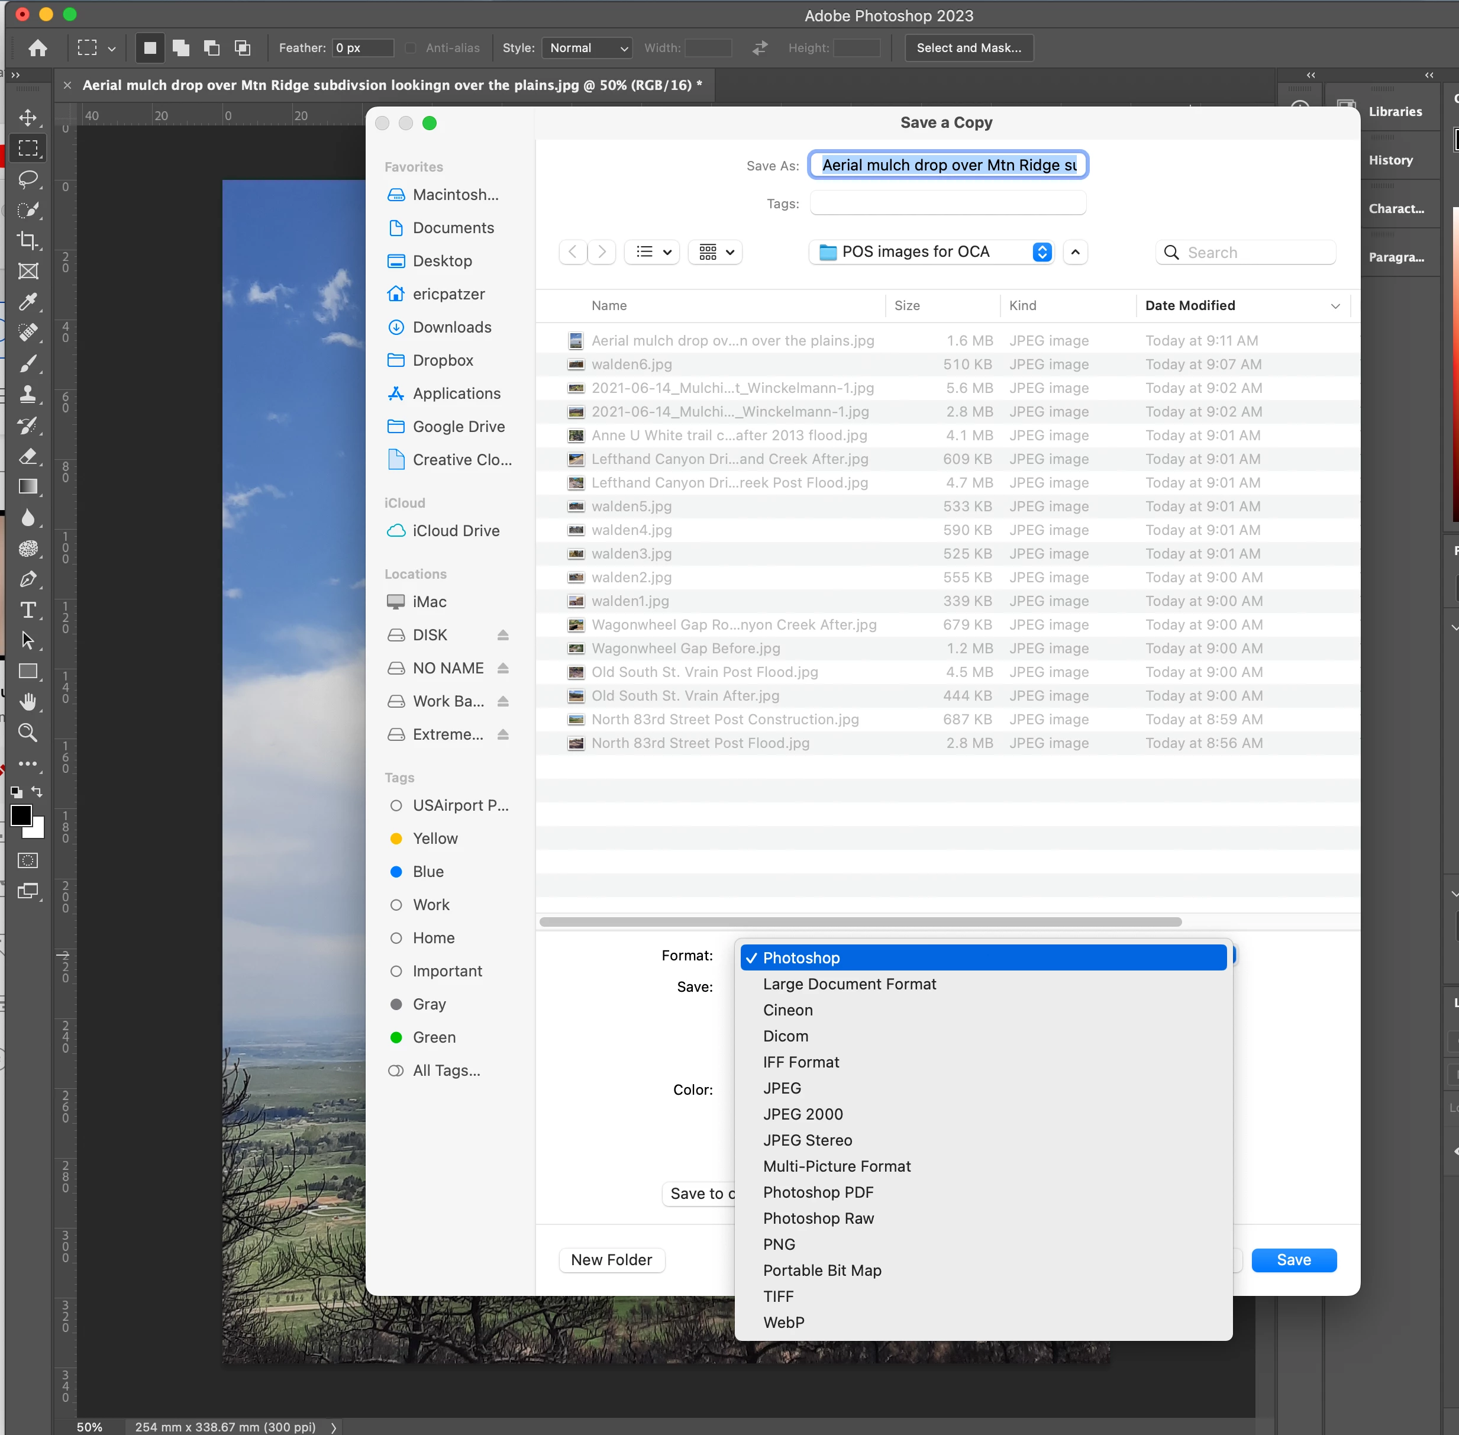
Task: Click the New Folder button
Action: pos(611,1260)
